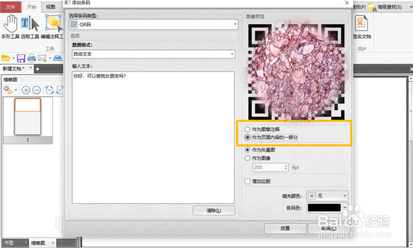This screenshot has width=413, height=248.
Task: Enable the 增加边距 checkbox
Action: (247, 181)
